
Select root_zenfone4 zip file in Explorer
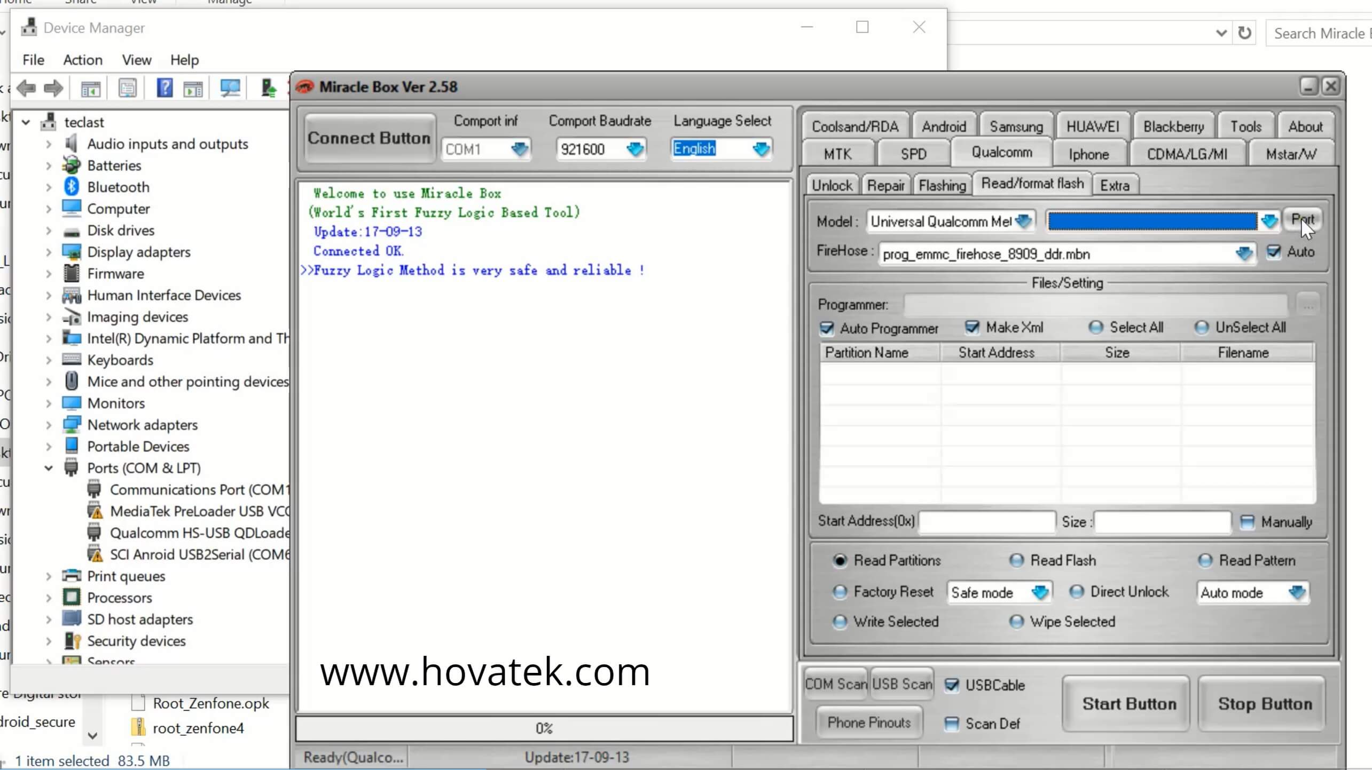coord(187,728)
